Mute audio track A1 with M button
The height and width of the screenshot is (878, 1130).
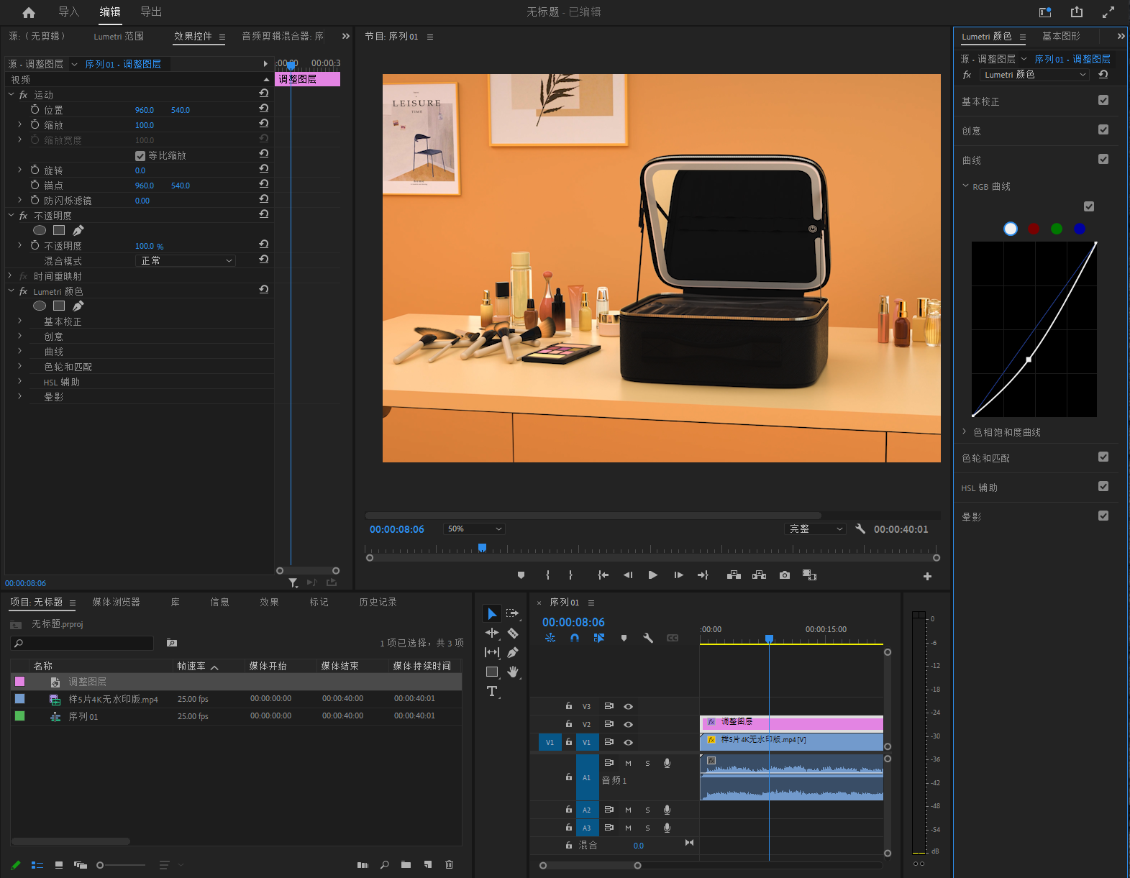628,764
